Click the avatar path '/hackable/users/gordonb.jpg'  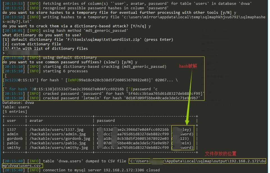tap(60, 138)
